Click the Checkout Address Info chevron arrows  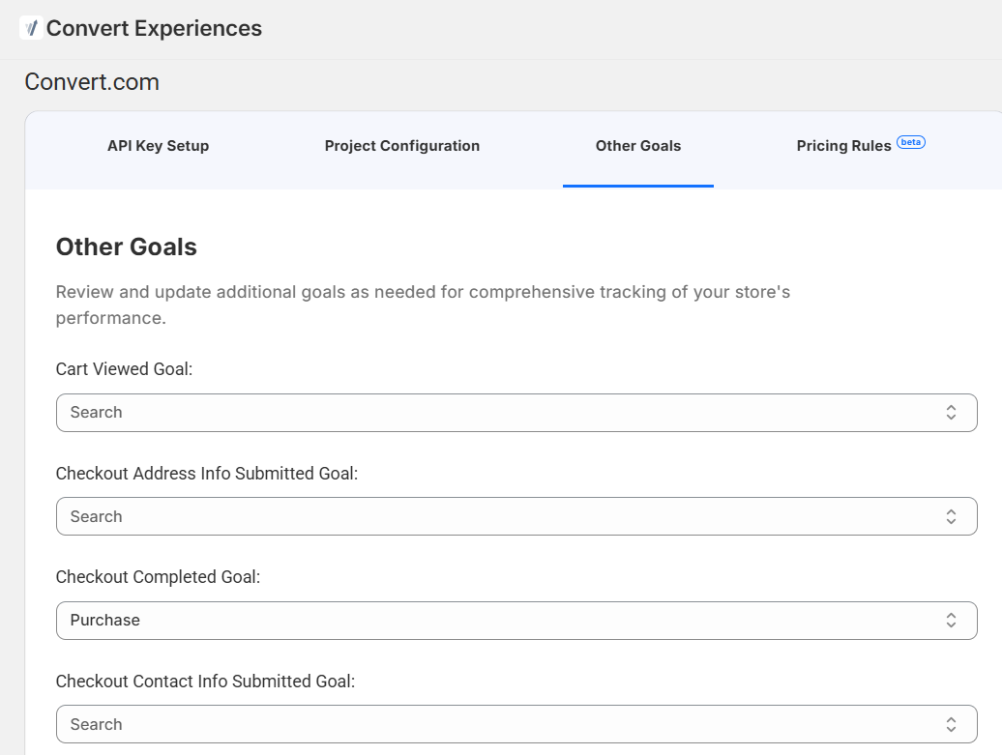point(951,516)
